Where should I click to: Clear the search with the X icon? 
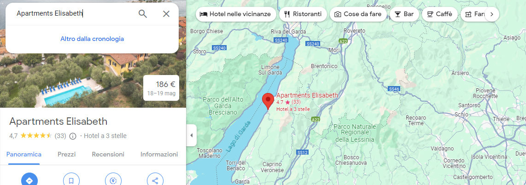[166, 14]
